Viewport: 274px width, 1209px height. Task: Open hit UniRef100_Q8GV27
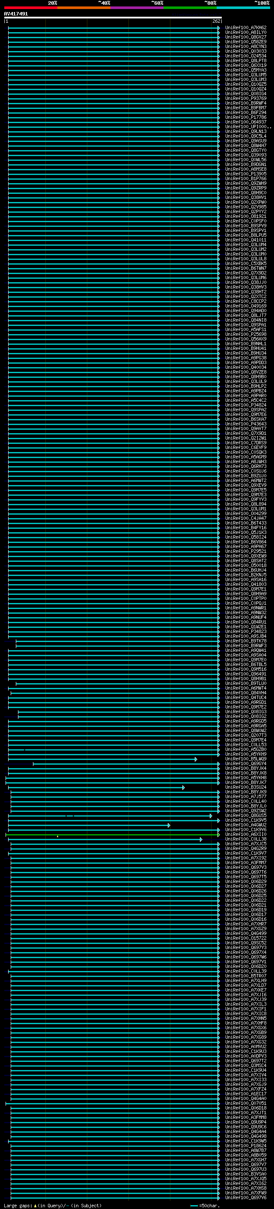(246, 37)
